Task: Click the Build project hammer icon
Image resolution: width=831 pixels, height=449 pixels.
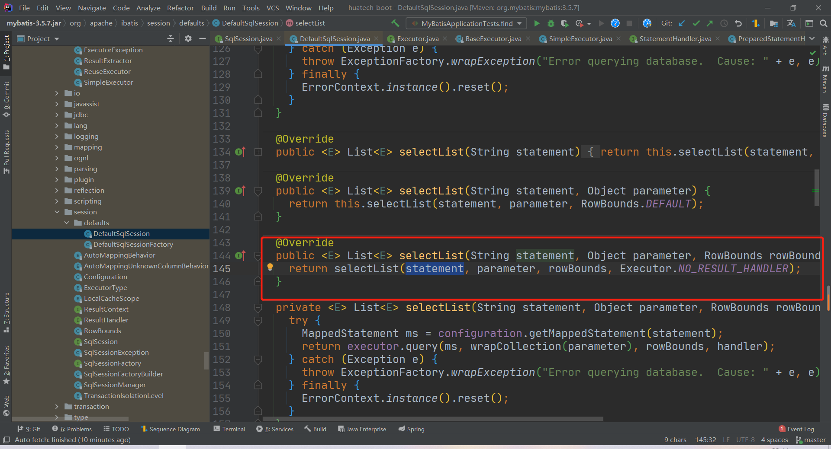Action: [395, 23]
